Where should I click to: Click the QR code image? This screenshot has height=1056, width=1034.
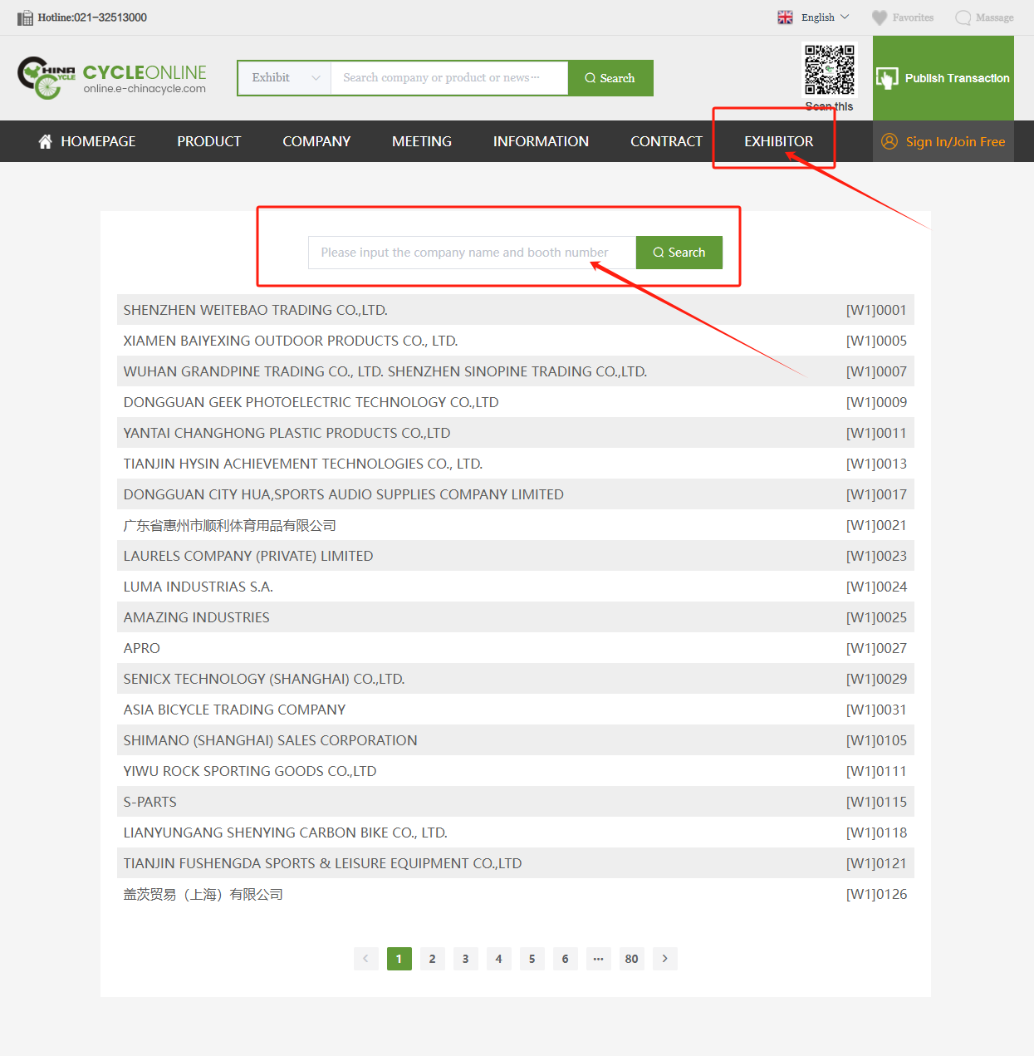tap(830, 71)
